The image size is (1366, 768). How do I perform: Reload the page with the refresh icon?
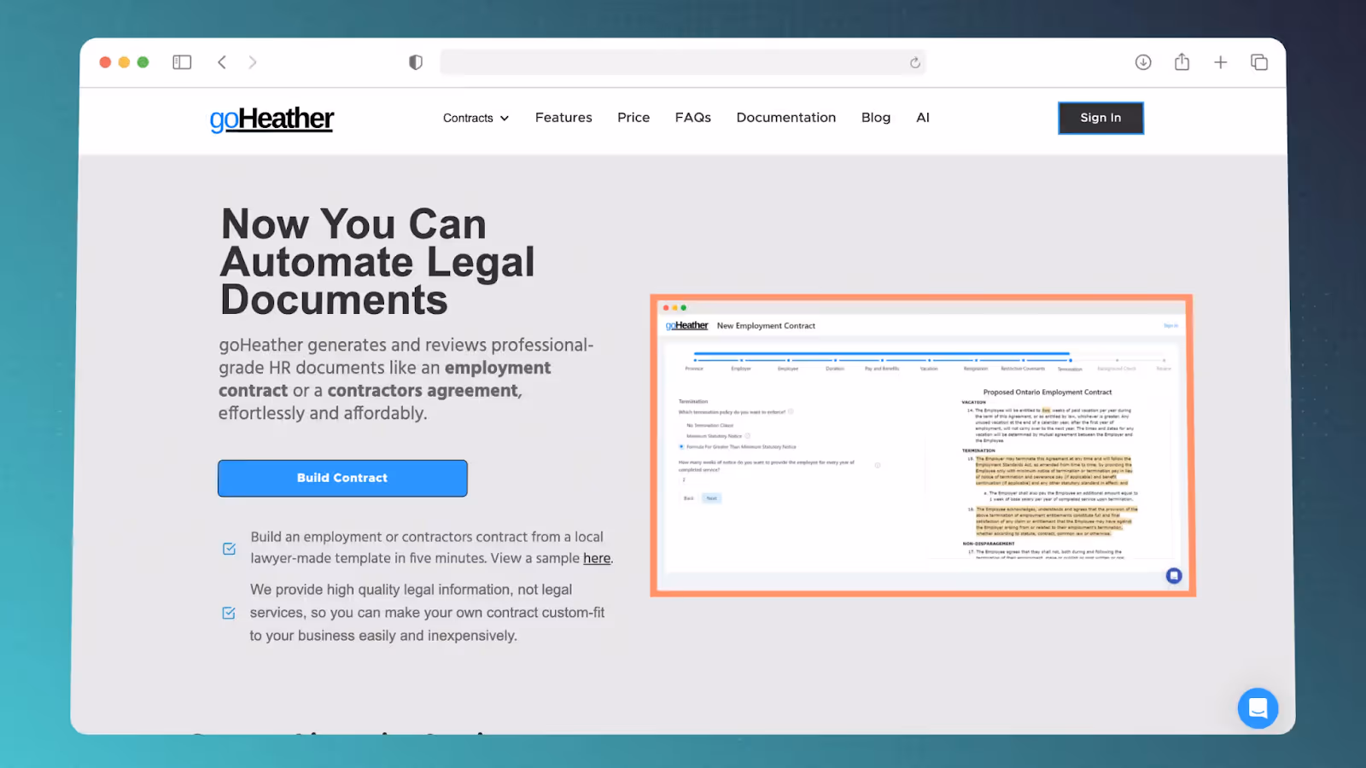coord(914,62)
